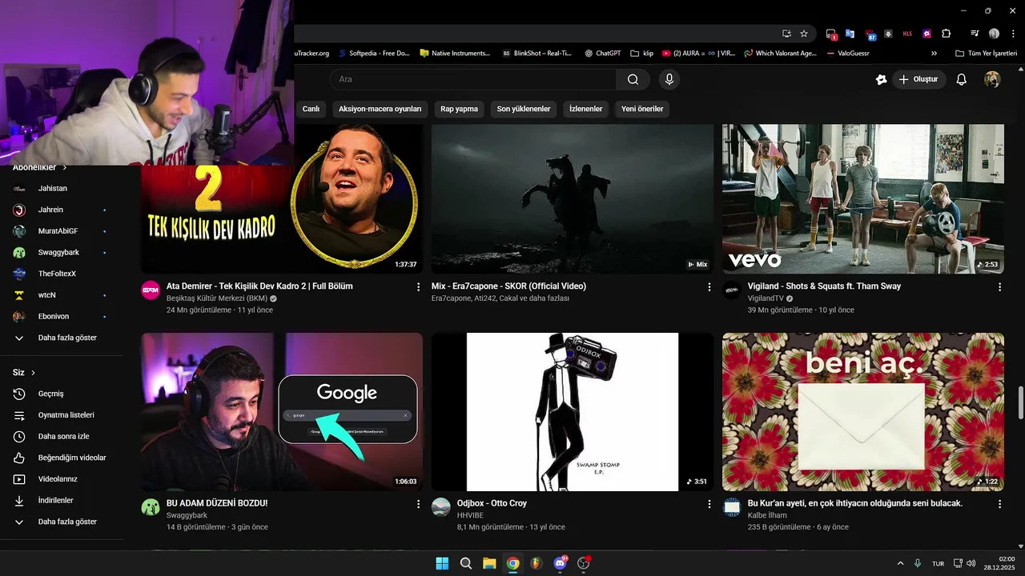Open Windows Start menu
This screenshot has height=576, width=1025.
coord(442,563)
